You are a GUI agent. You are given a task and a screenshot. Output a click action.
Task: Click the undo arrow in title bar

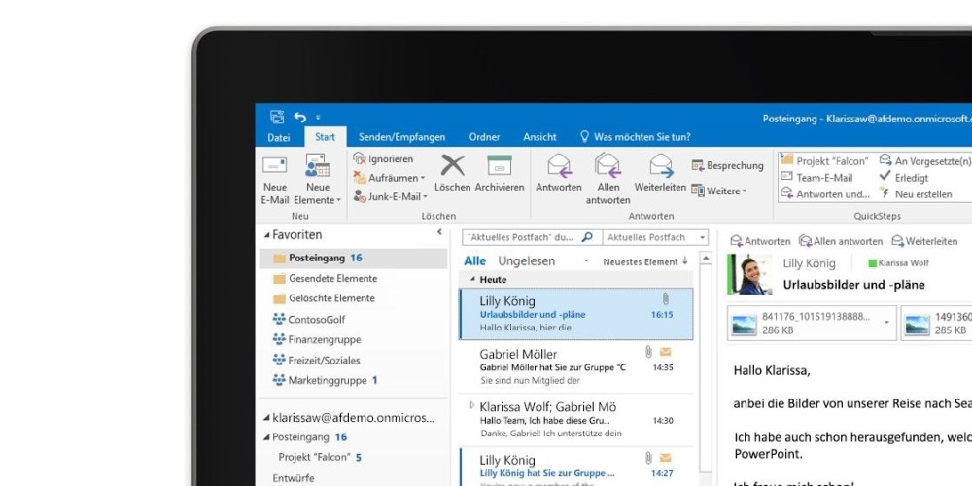tap(299, 116)
